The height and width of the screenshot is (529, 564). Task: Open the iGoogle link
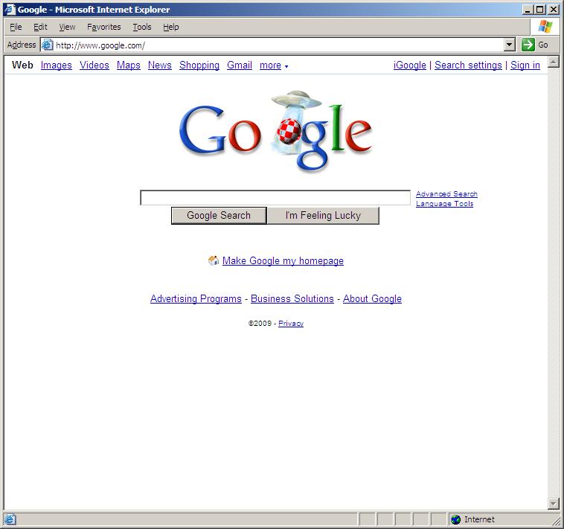point(410,65)
